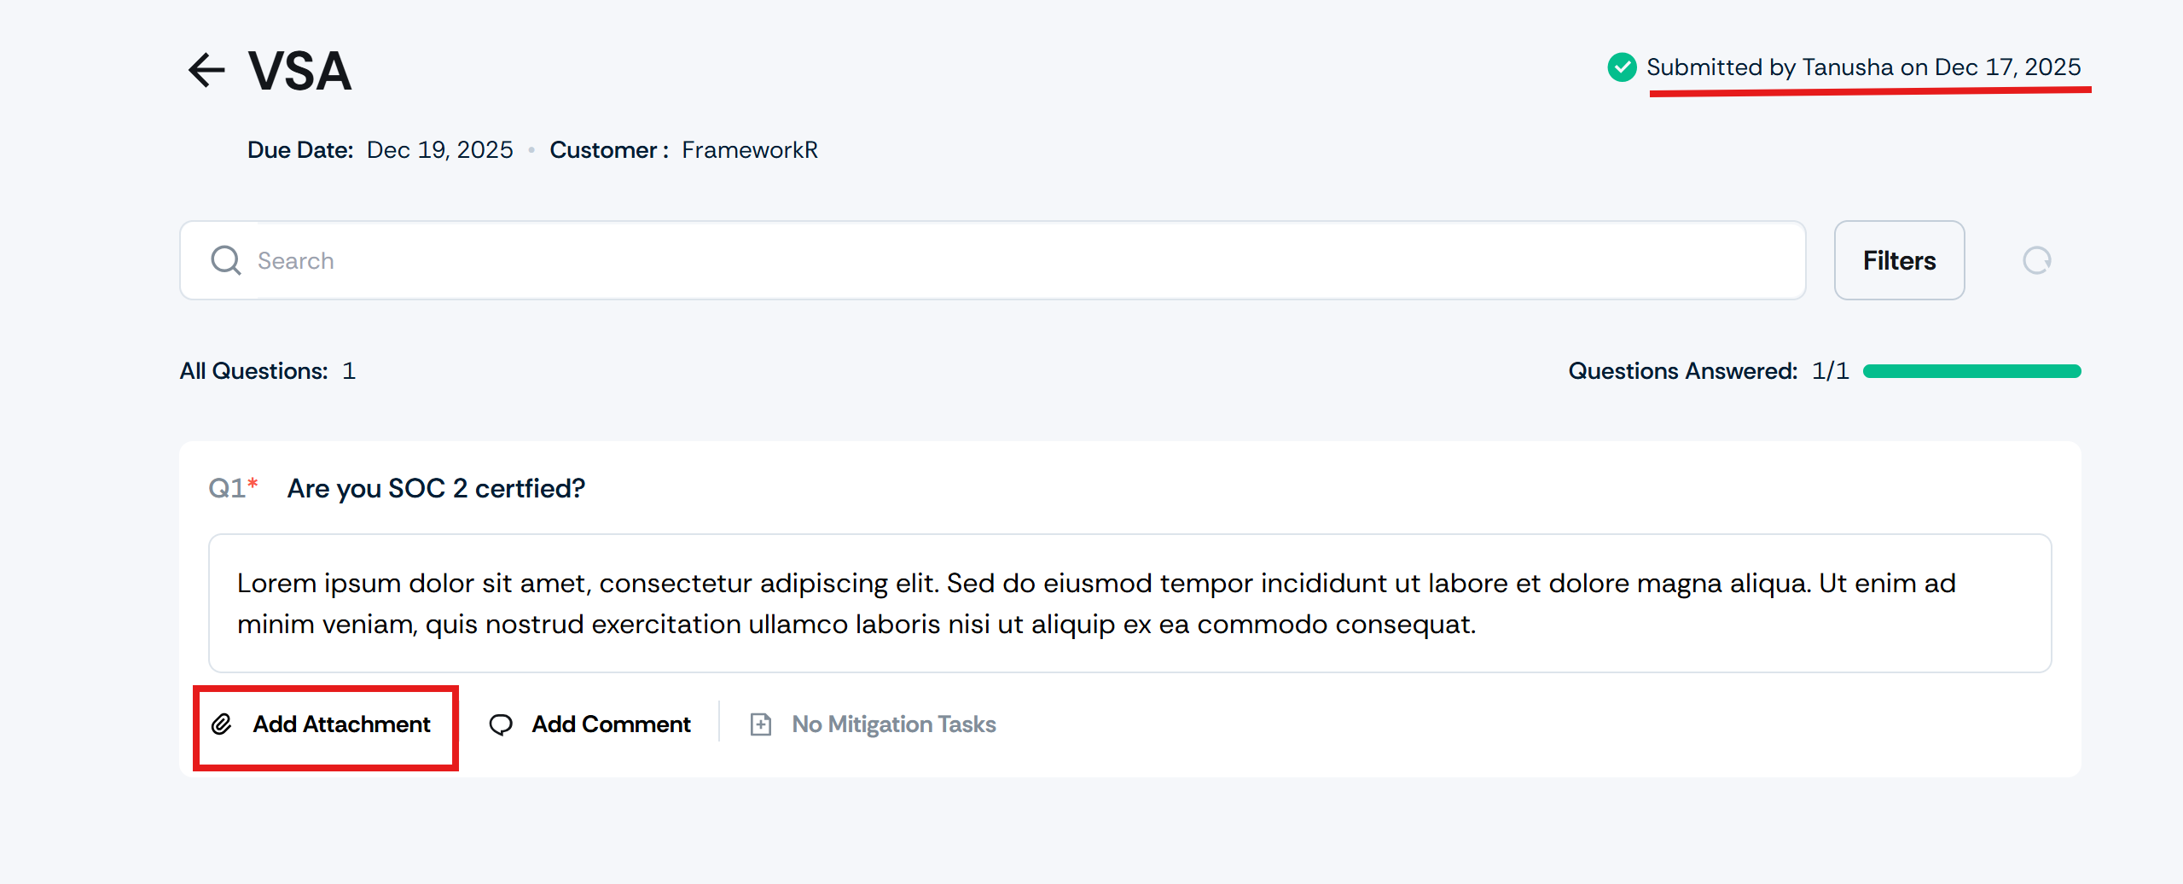Click the Submitted by Tanusha status text

click(x=1863, y=67)
